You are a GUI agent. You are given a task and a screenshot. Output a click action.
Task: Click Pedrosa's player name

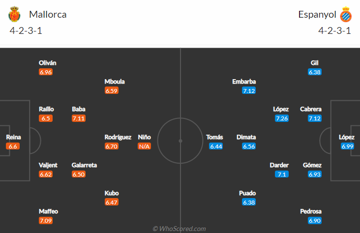click(x=311, y=211)
